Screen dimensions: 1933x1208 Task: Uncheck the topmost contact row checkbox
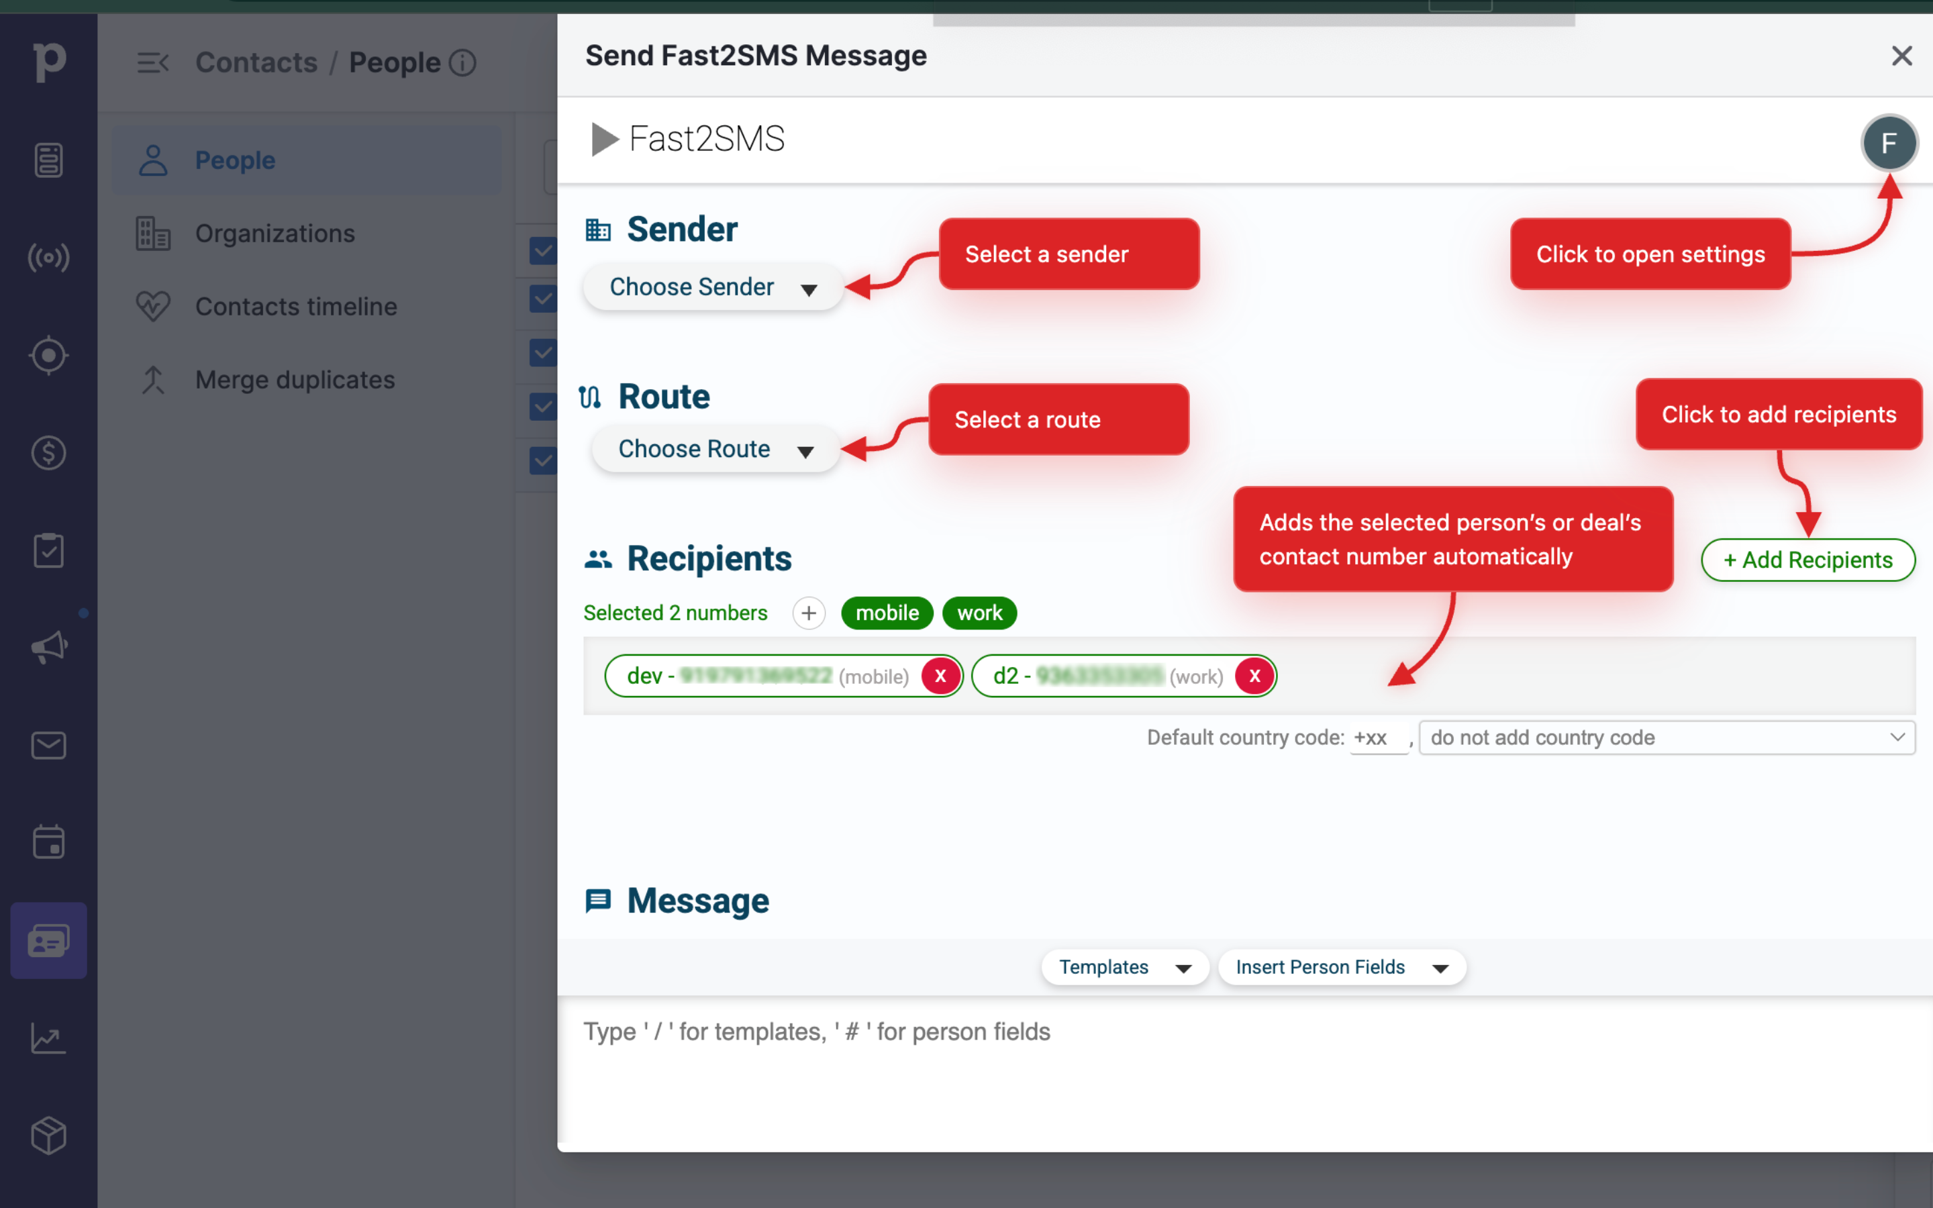click(x=542, y=250)
